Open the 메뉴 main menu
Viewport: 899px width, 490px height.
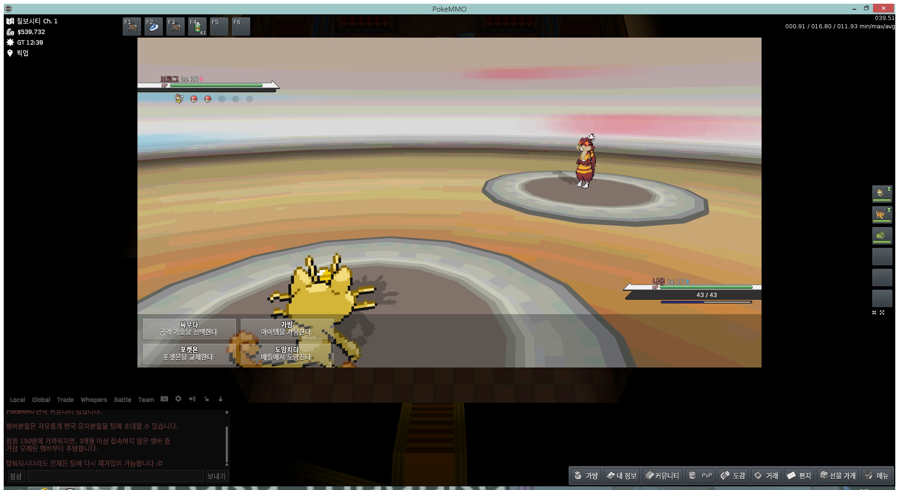tap(877, 476)
